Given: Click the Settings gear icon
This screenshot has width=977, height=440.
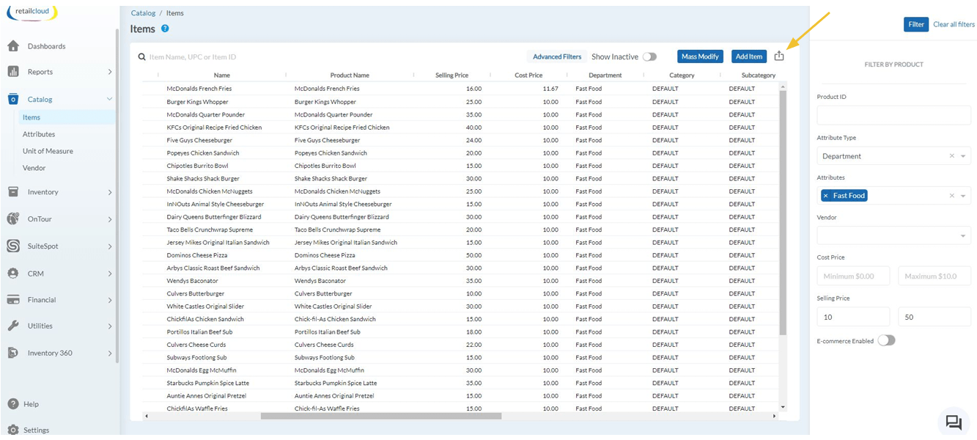Looking at the screenshot, I should click(x=13, y=430).
